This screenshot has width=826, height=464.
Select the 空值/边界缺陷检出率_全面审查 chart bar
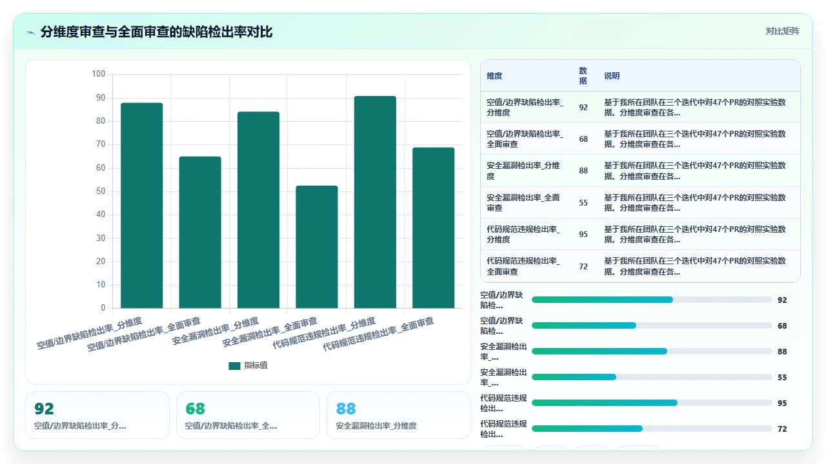click(x=200, y=232)
